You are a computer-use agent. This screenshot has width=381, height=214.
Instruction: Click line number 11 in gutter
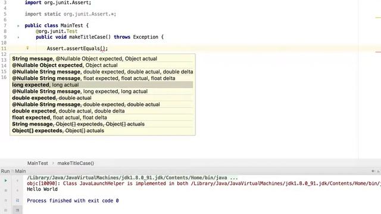coord(4,49)
